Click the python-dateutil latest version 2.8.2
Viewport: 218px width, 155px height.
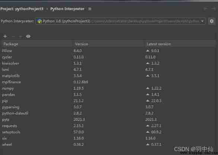[150, 113]
